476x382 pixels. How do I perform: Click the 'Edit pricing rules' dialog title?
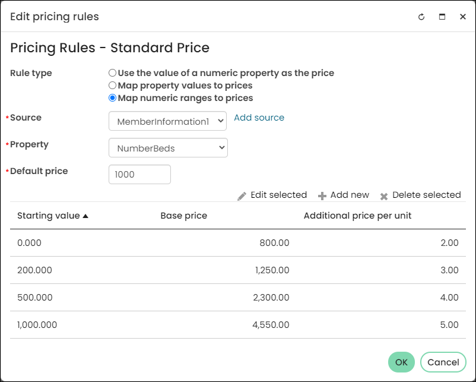pos(55,17)
